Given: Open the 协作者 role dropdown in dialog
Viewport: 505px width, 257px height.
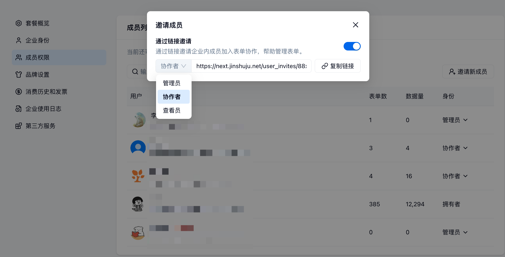Looking at the screenshot, I should (173, 66).
